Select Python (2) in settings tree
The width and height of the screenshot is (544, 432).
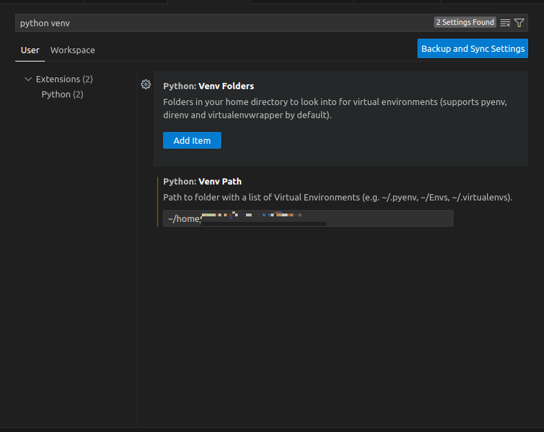coord(62,95)
